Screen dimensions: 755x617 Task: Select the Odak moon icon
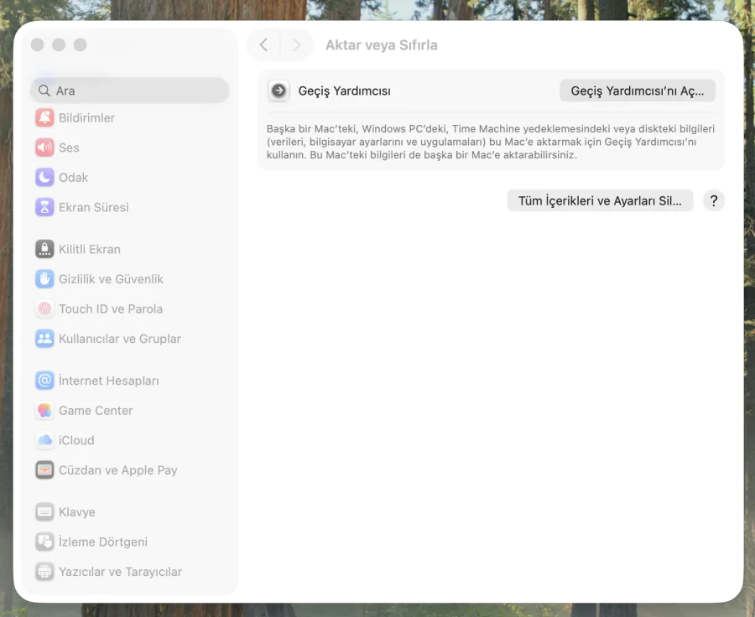(44, 177)
